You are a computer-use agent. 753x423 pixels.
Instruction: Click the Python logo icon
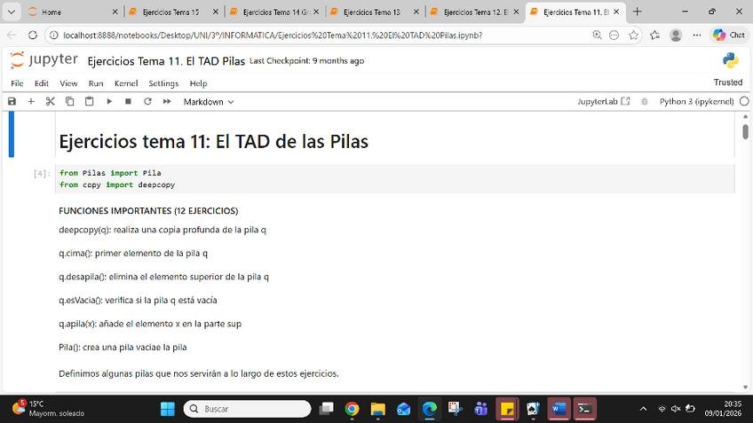tap(731, 60)
